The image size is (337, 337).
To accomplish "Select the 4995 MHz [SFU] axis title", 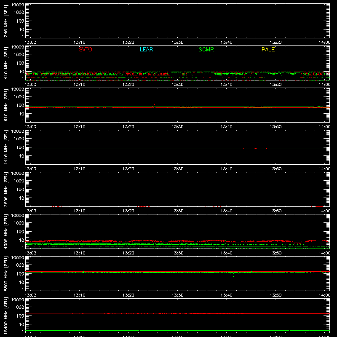I will [x=5, y=231].
